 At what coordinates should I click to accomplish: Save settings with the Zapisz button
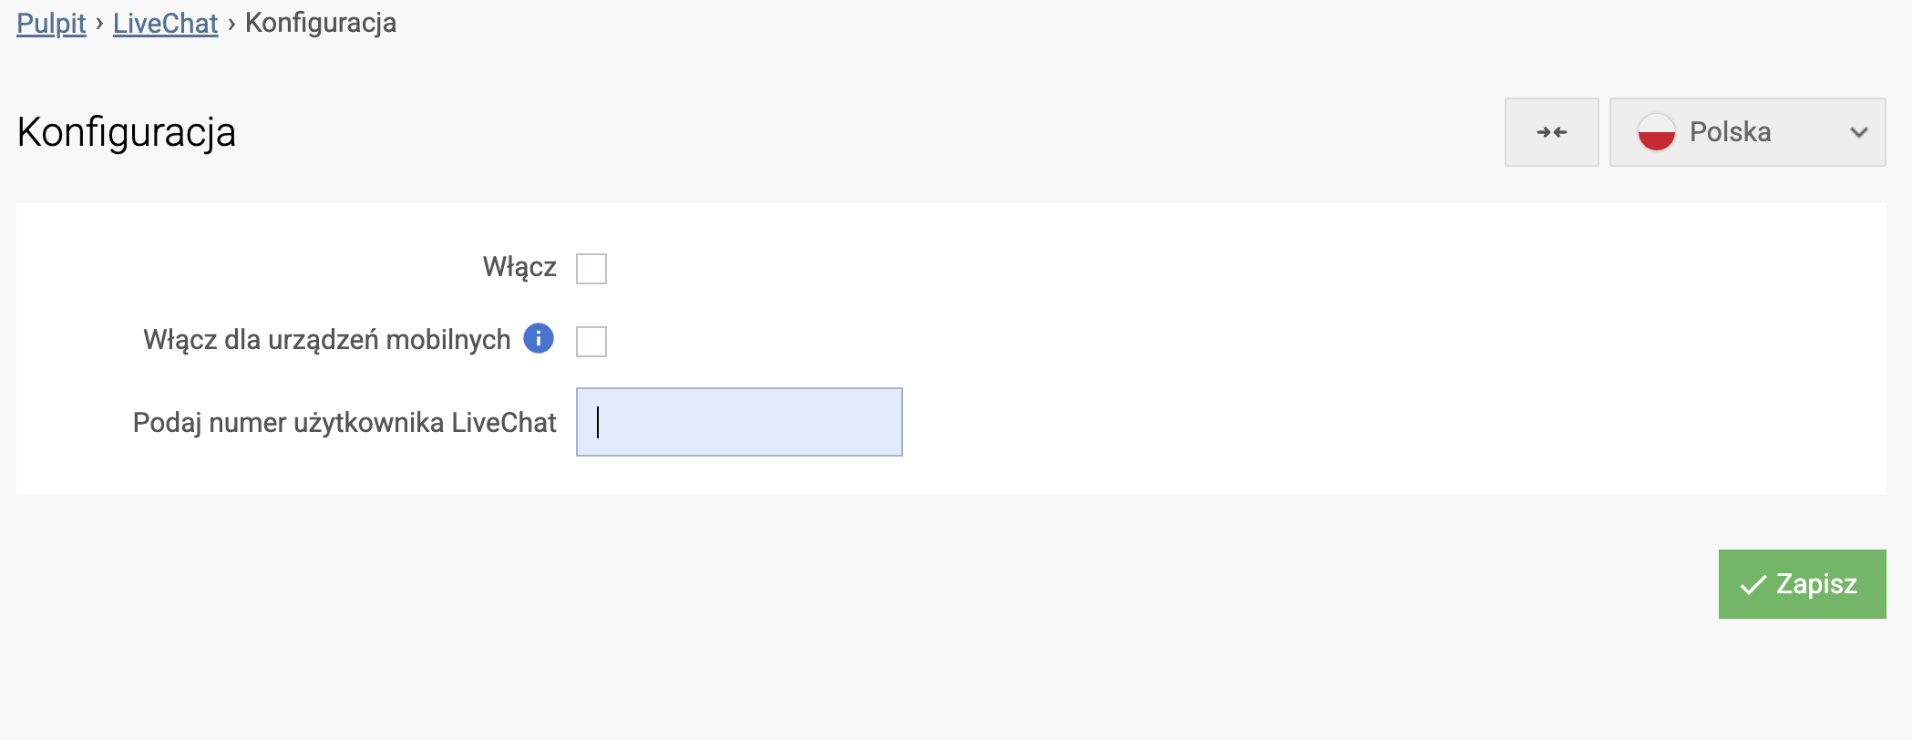pos(1802,584)
